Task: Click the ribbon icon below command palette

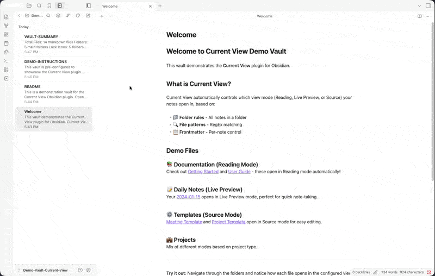Action: 7,70
